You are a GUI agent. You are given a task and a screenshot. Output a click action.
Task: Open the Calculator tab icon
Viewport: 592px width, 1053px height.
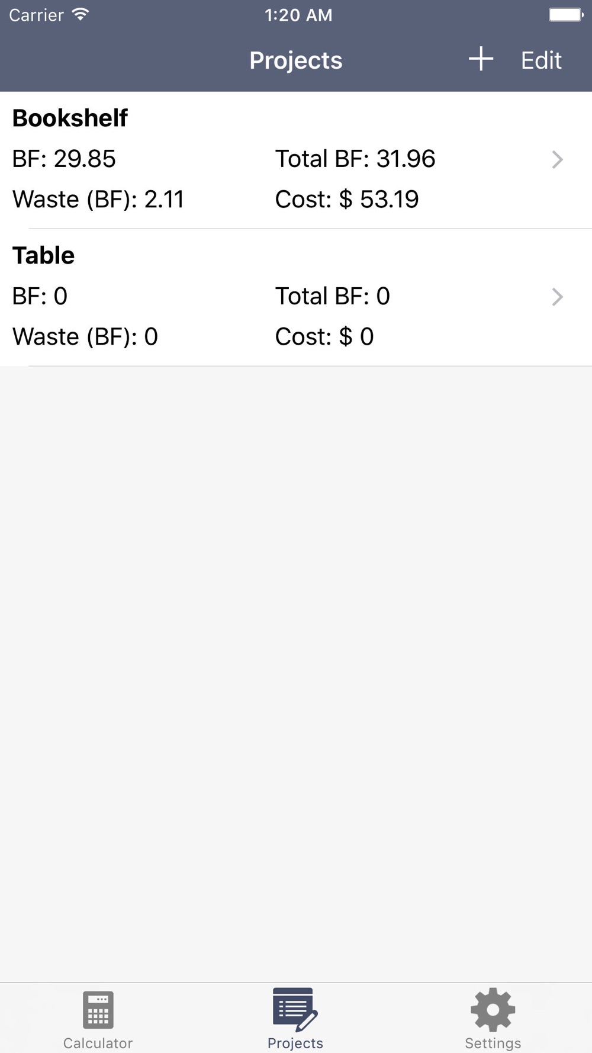pos(98,1010)
